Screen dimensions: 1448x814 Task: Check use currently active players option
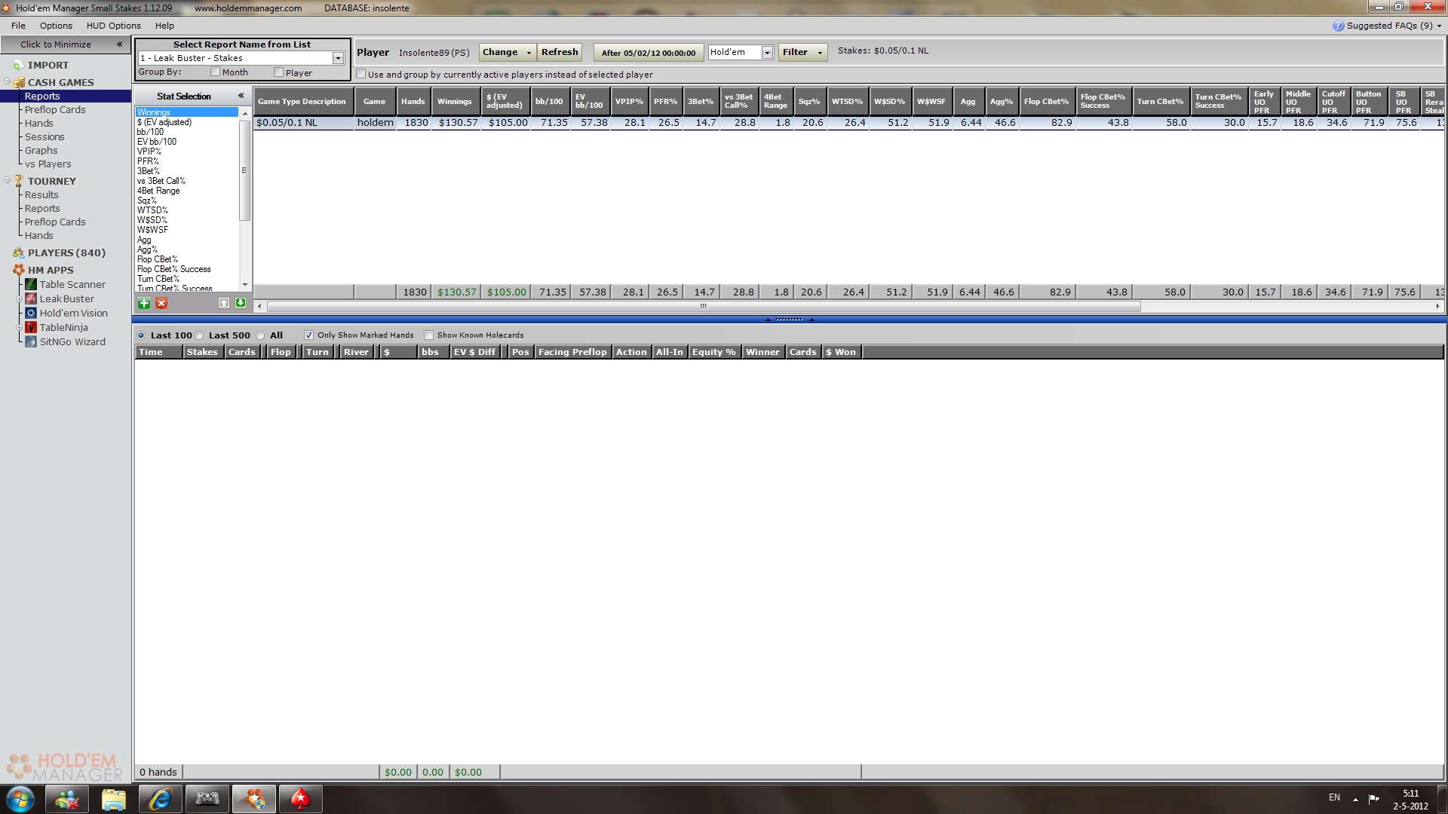360,74
